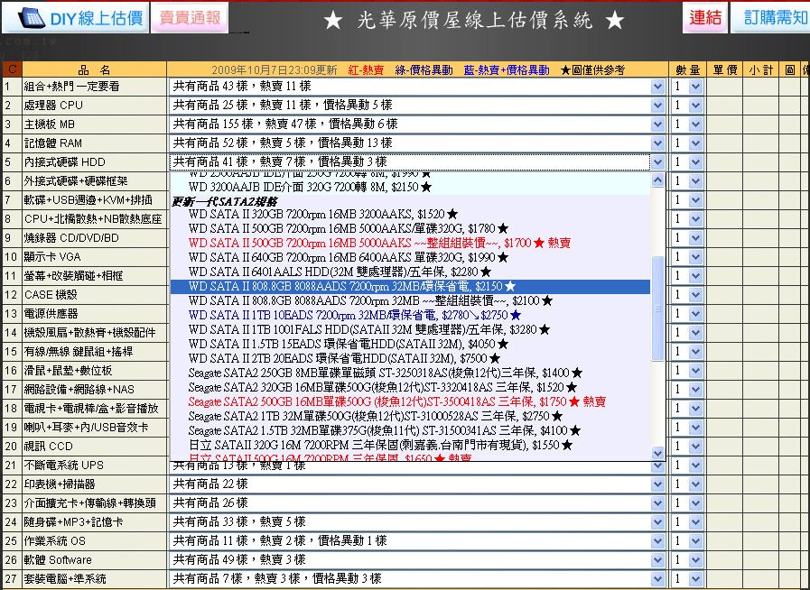Select WD 3200AAJB IDE 320G option

(410, 187)
